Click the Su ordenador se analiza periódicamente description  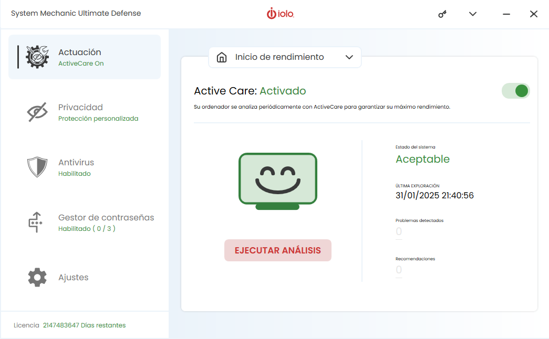pos(322,107)
